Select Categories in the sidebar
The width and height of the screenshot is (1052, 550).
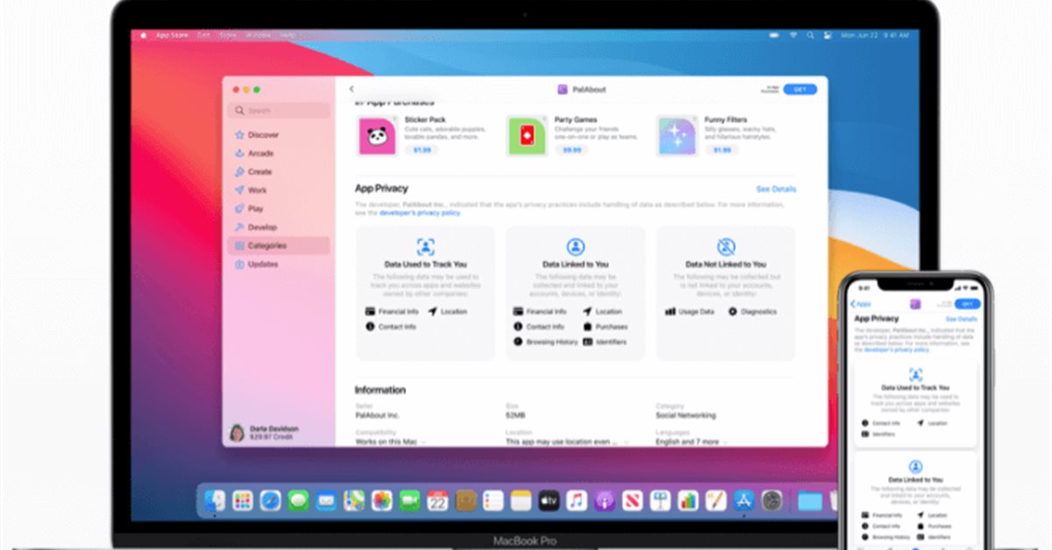coord(267,245)
